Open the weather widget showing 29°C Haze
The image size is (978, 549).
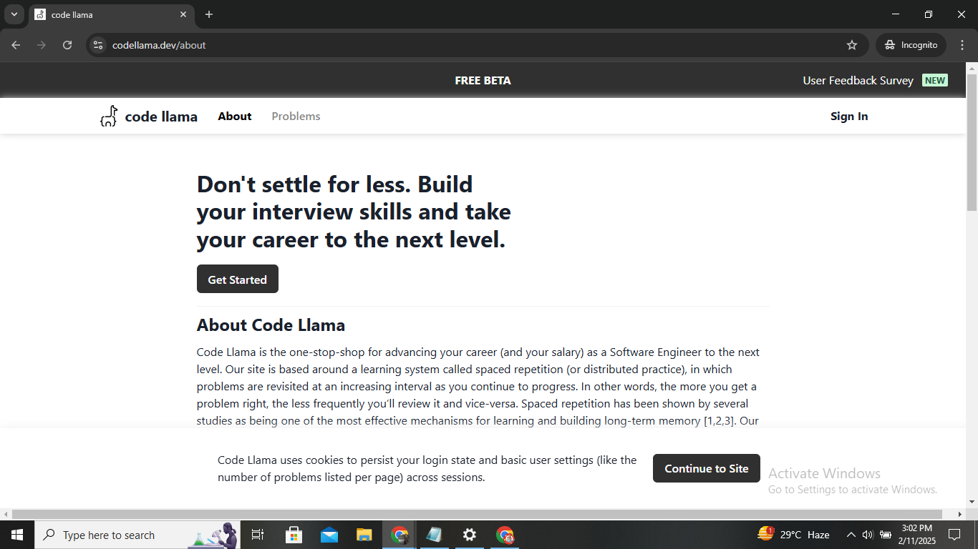click(793, 535)
